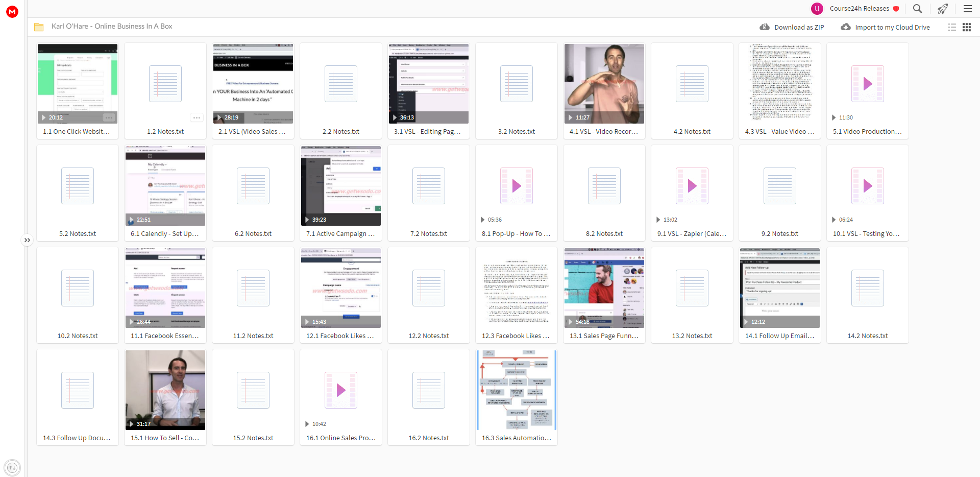This screenshot has height=477, width=980.
Task: Select 8.2 Notes.txt file icon
Action: click(604, 186)
